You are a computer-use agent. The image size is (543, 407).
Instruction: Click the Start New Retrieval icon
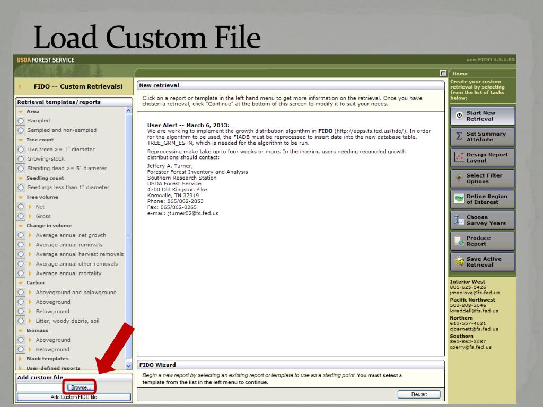(x=459, y=116)
